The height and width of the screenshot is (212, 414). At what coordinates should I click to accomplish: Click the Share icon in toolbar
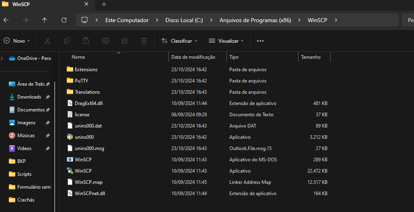pyautogui.click(x=125, y=41)
